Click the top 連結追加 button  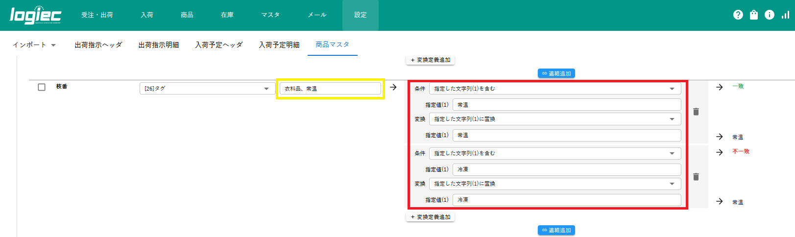556,73
